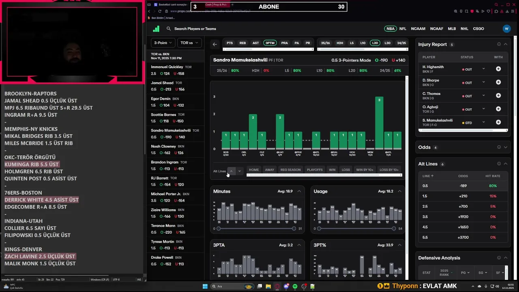Reload the browser page
Viewport: 519px width, 292px height.
[160, 11]
